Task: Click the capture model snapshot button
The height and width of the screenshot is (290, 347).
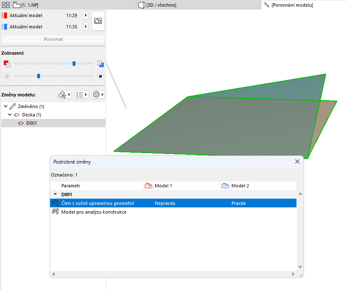Action: [x=98, y=21]
